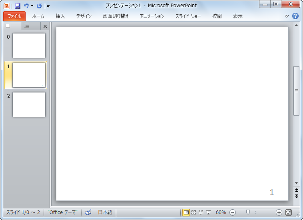This screenshot has width=303, height=220.
Task: Click the "Office テーマ" status bar entry
Action: click(62, 212)
